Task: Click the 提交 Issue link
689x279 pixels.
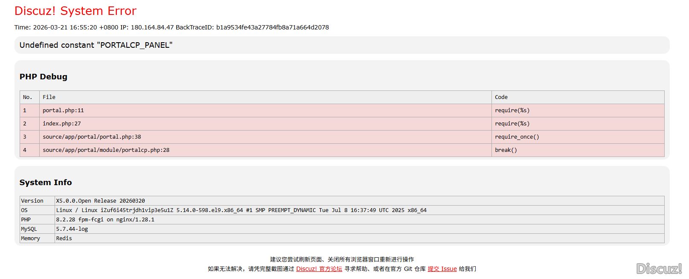Action: pos(442,269)
